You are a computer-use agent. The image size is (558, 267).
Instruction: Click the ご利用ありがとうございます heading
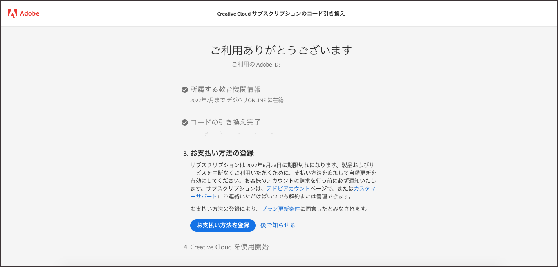(282, 50)
